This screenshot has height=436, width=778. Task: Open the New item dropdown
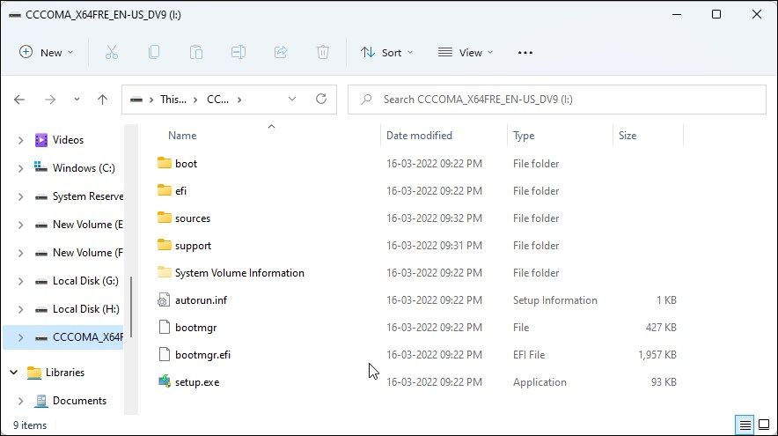click(x=46, y=53)
